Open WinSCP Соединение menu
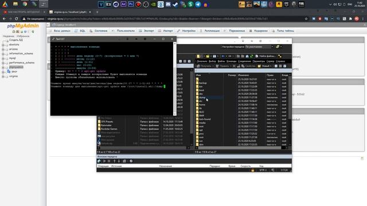 244,61
